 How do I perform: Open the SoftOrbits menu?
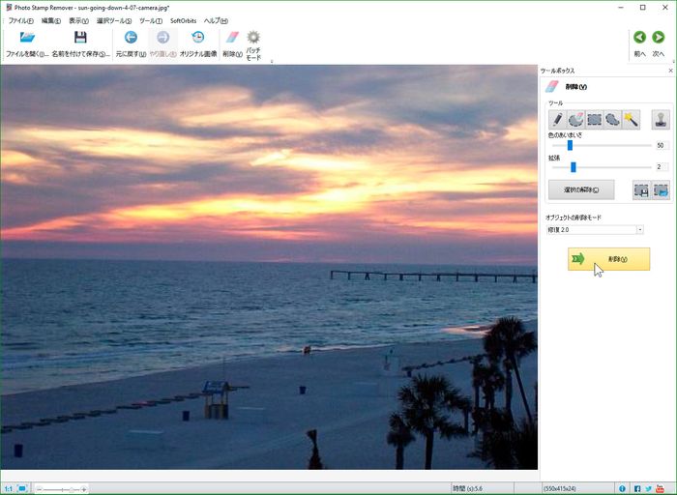point(183,20)
